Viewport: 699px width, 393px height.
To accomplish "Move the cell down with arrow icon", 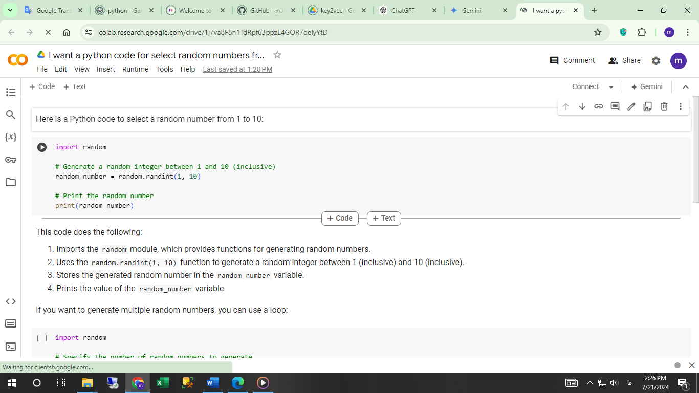I will [582, 106].
